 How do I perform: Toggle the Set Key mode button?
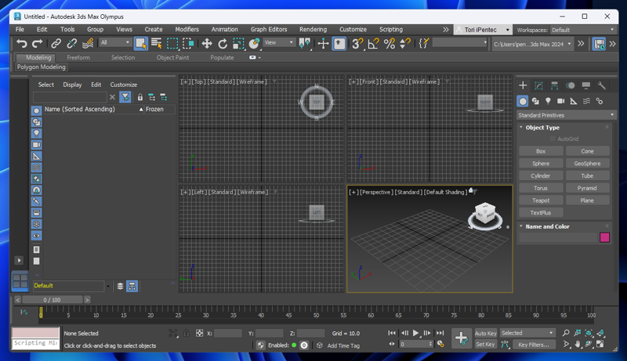tap(485, 345)
